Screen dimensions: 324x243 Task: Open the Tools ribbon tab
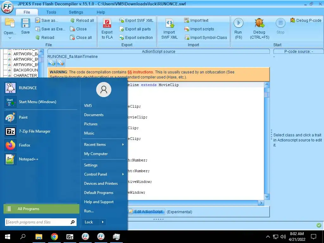point(51,12)
